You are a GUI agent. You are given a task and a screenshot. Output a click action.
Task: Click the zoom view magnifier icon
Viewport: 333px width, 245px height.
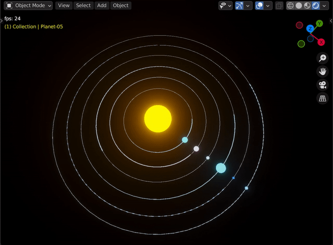[322, 58]
